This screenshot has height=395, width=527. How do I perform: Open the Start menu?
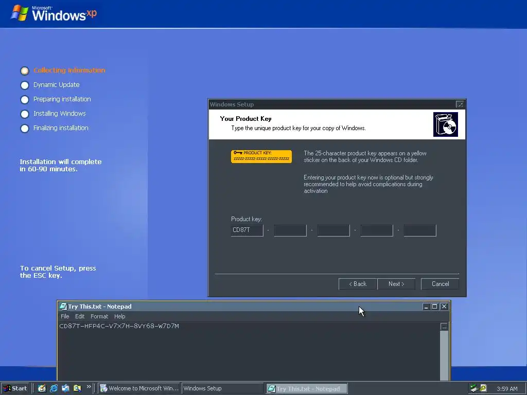[15, 388]
